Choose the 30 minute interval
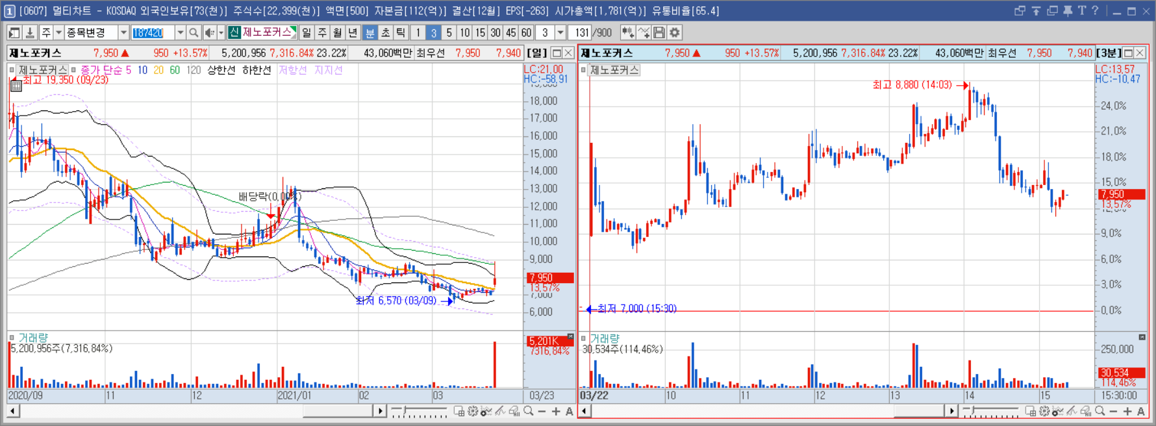 tap(496, 32)
